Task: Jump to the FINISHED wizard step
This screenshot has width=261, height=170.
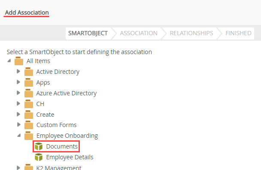Action: click(x=238, y=33)
